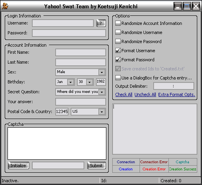Enable Randomize Account Information checkbox
The width and height of the screenshot is (202, 185).
(x=118, y=23)
